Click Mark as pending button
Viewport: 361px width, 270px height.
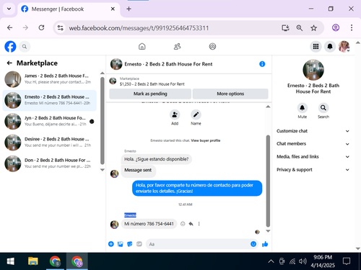coord(150,94)
